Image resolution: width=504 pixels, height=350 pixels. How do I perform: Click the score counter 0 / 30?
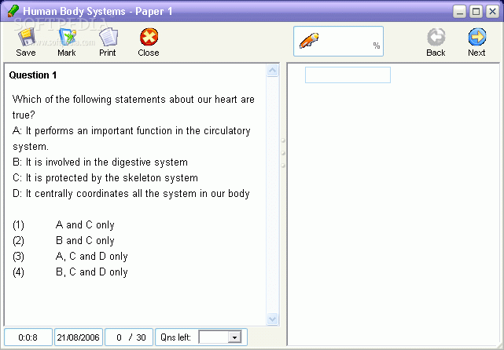click(129, 337)
